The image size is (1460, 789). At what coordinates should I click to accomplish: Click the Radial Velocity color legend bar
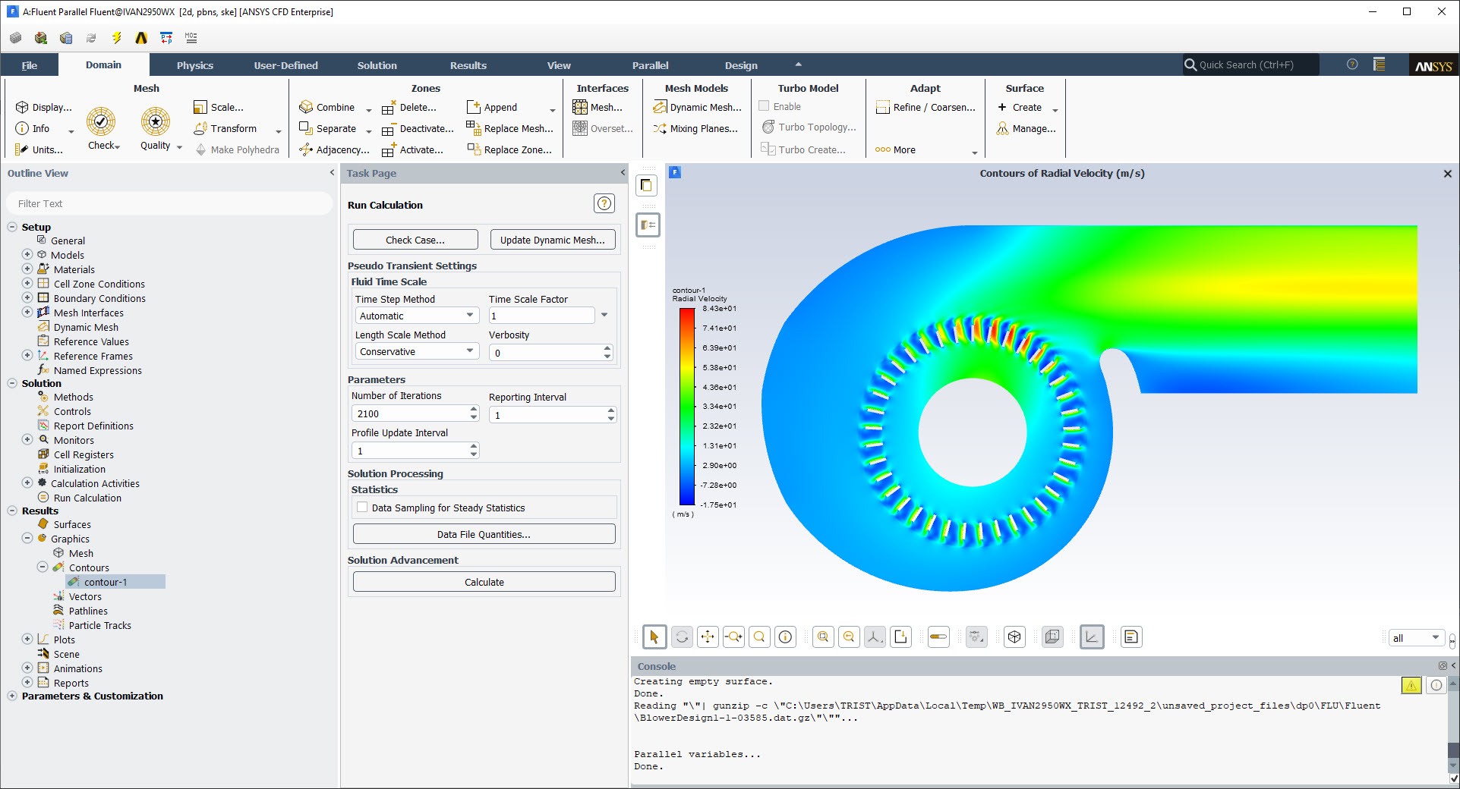[x=687, y=407]
